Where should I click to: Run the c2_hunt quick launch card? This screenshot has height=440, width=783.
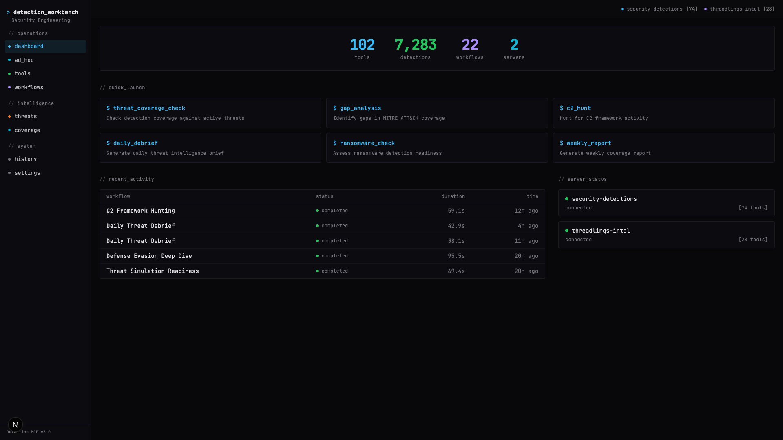(x=664, y=113)
